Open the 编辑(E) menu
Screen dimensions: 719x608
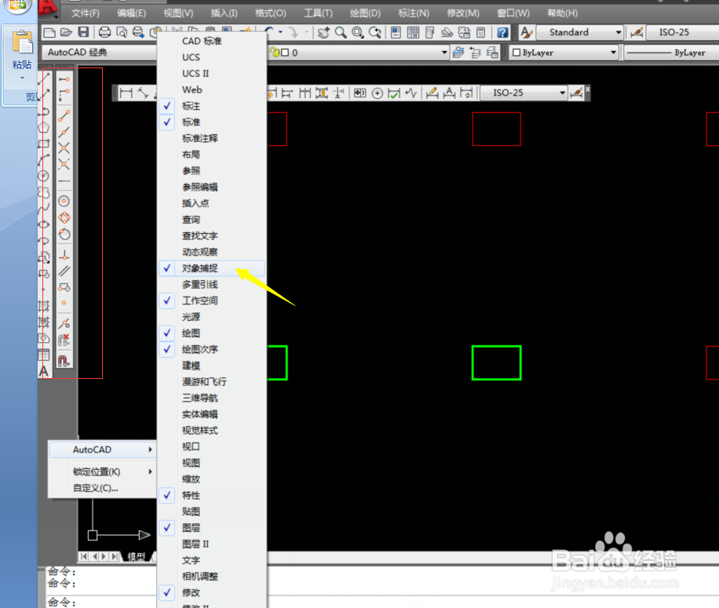click(132, 13)
